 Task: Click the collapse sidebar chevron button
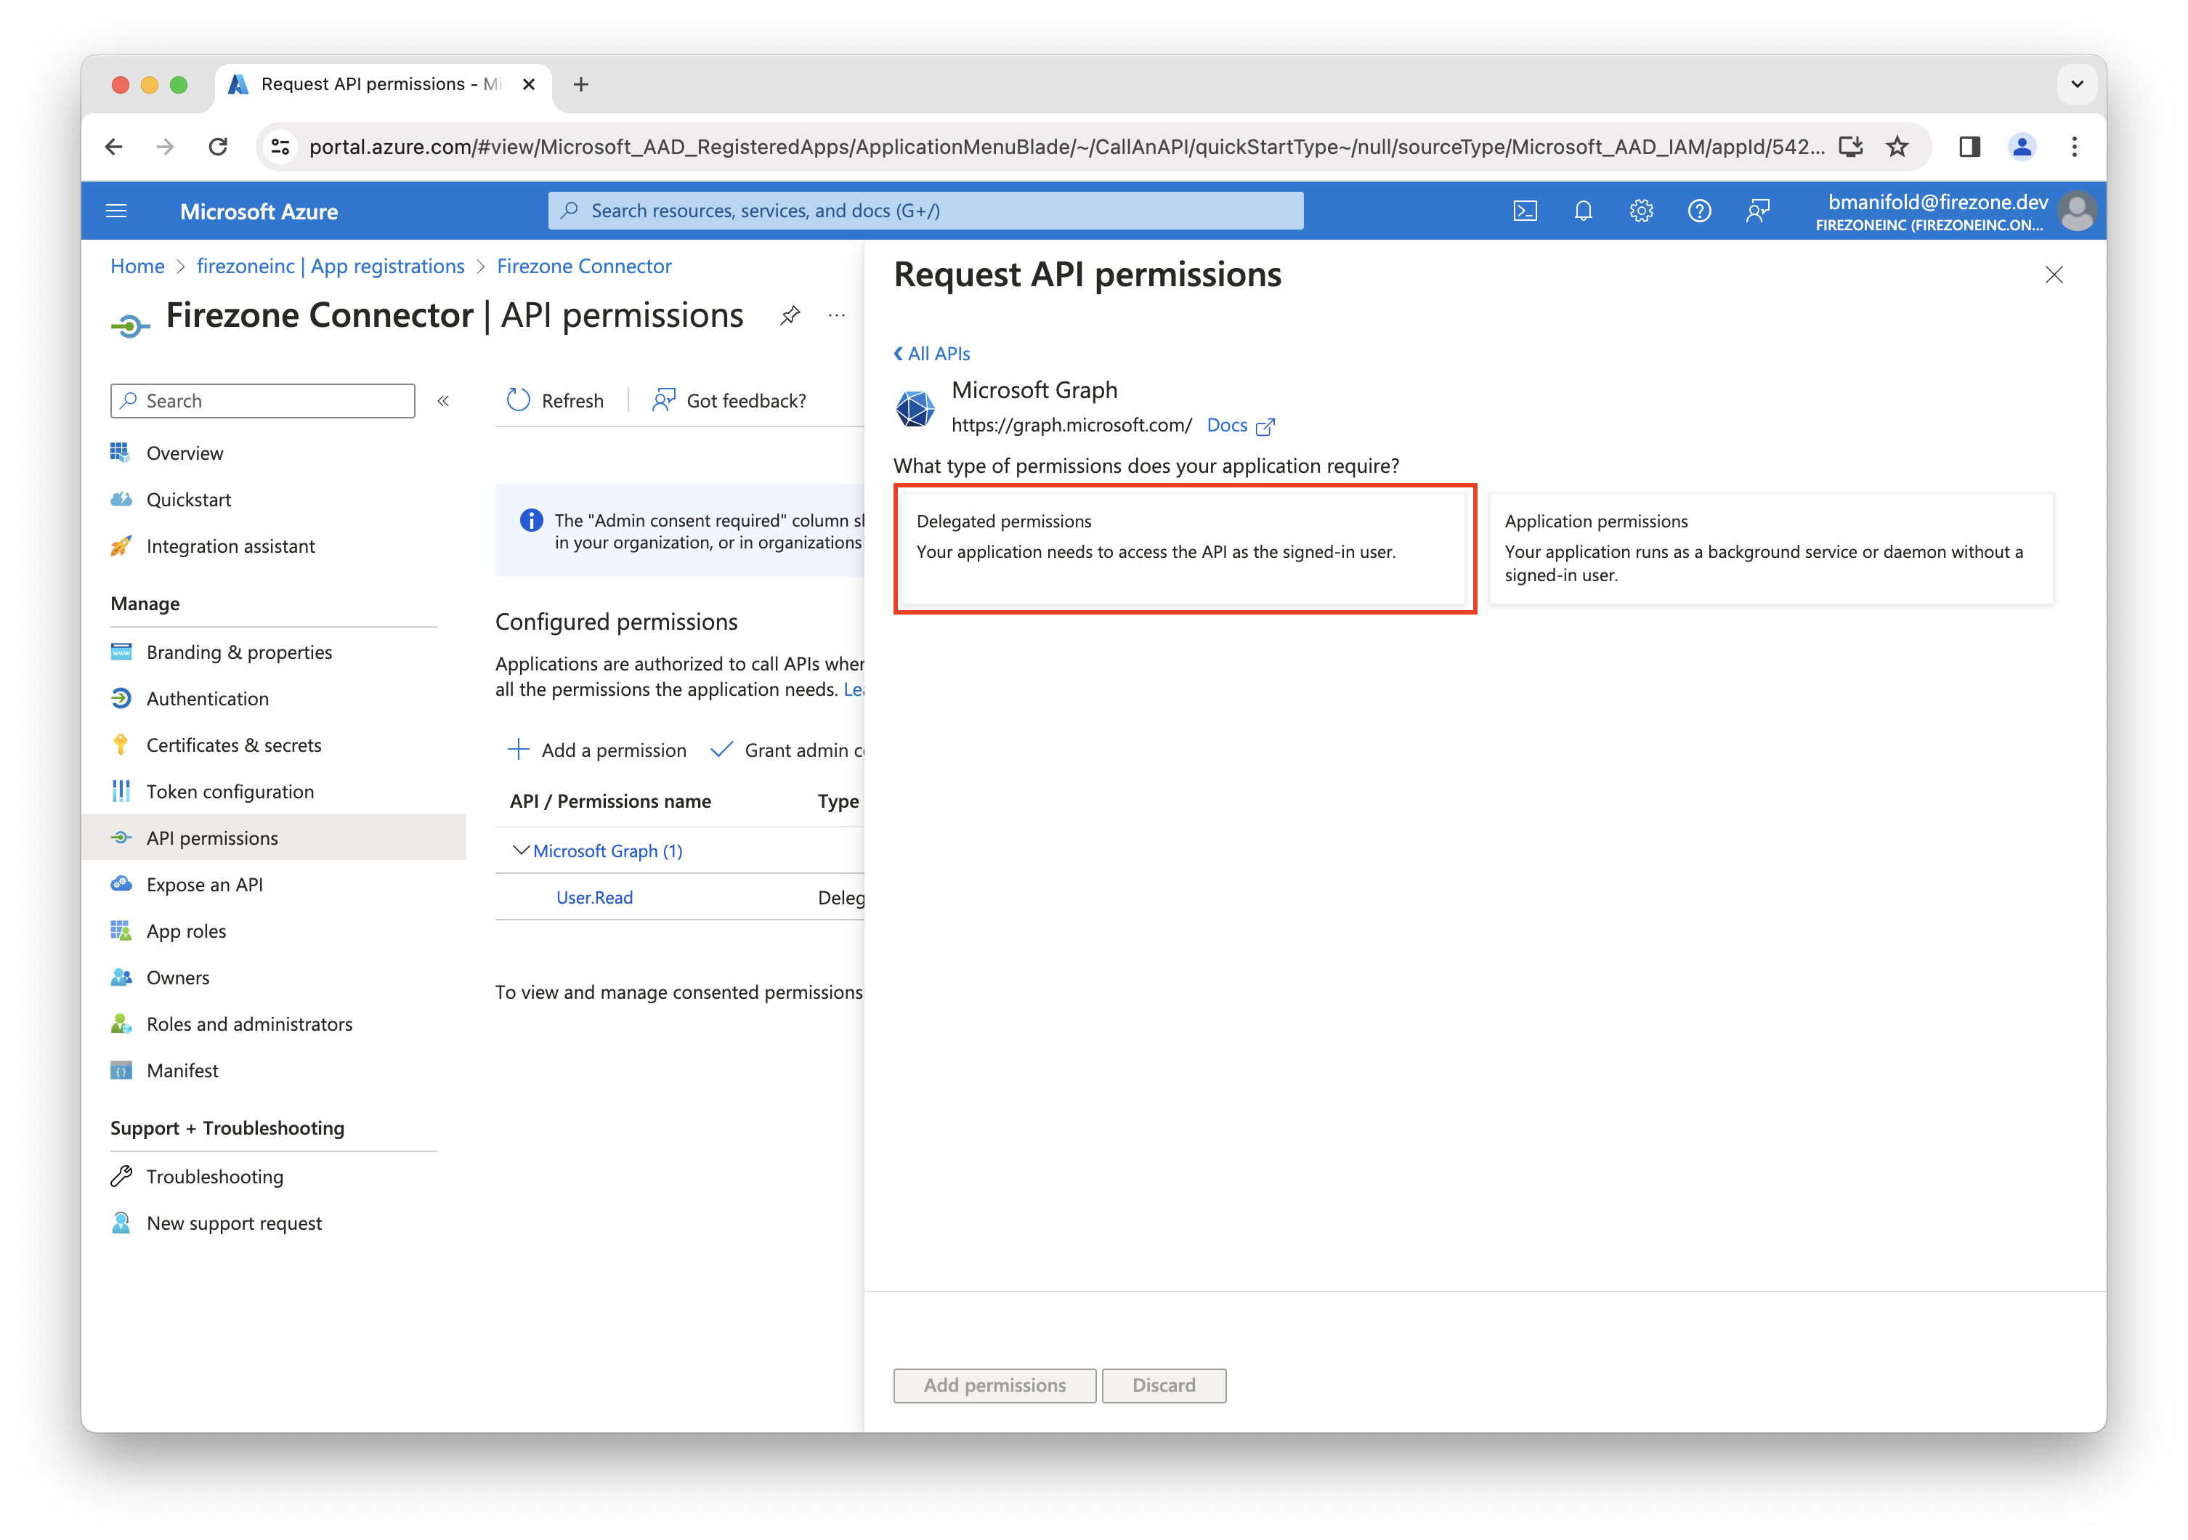coord(445,402)
